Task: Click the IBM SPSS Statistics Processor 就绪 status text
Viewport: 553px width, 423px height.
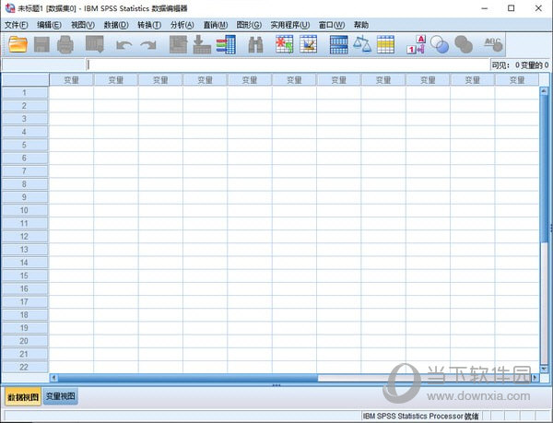Action: click(421, 417)
